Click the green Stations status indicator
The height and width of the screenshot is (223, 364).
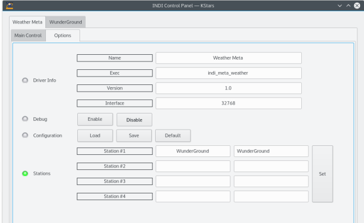25,173
